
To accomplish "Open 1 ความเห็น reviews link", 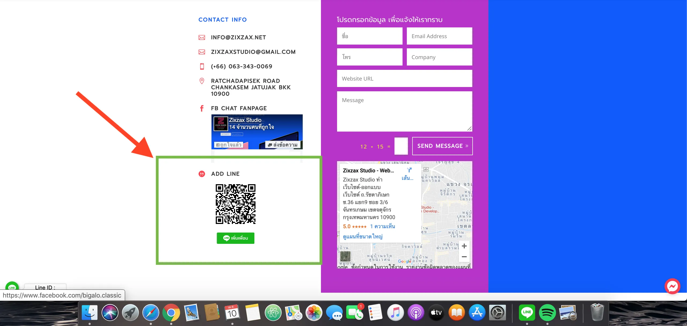I will click(x=383, y=226).
